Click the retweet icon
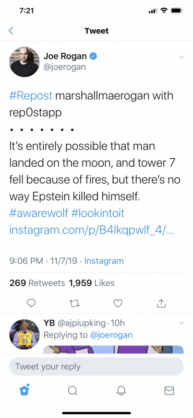 [75, 303]
